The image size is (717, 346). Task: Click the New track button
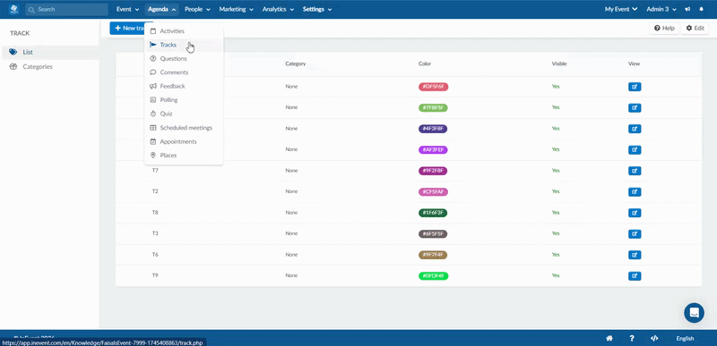pyautogui.click(x=127, y=28)
